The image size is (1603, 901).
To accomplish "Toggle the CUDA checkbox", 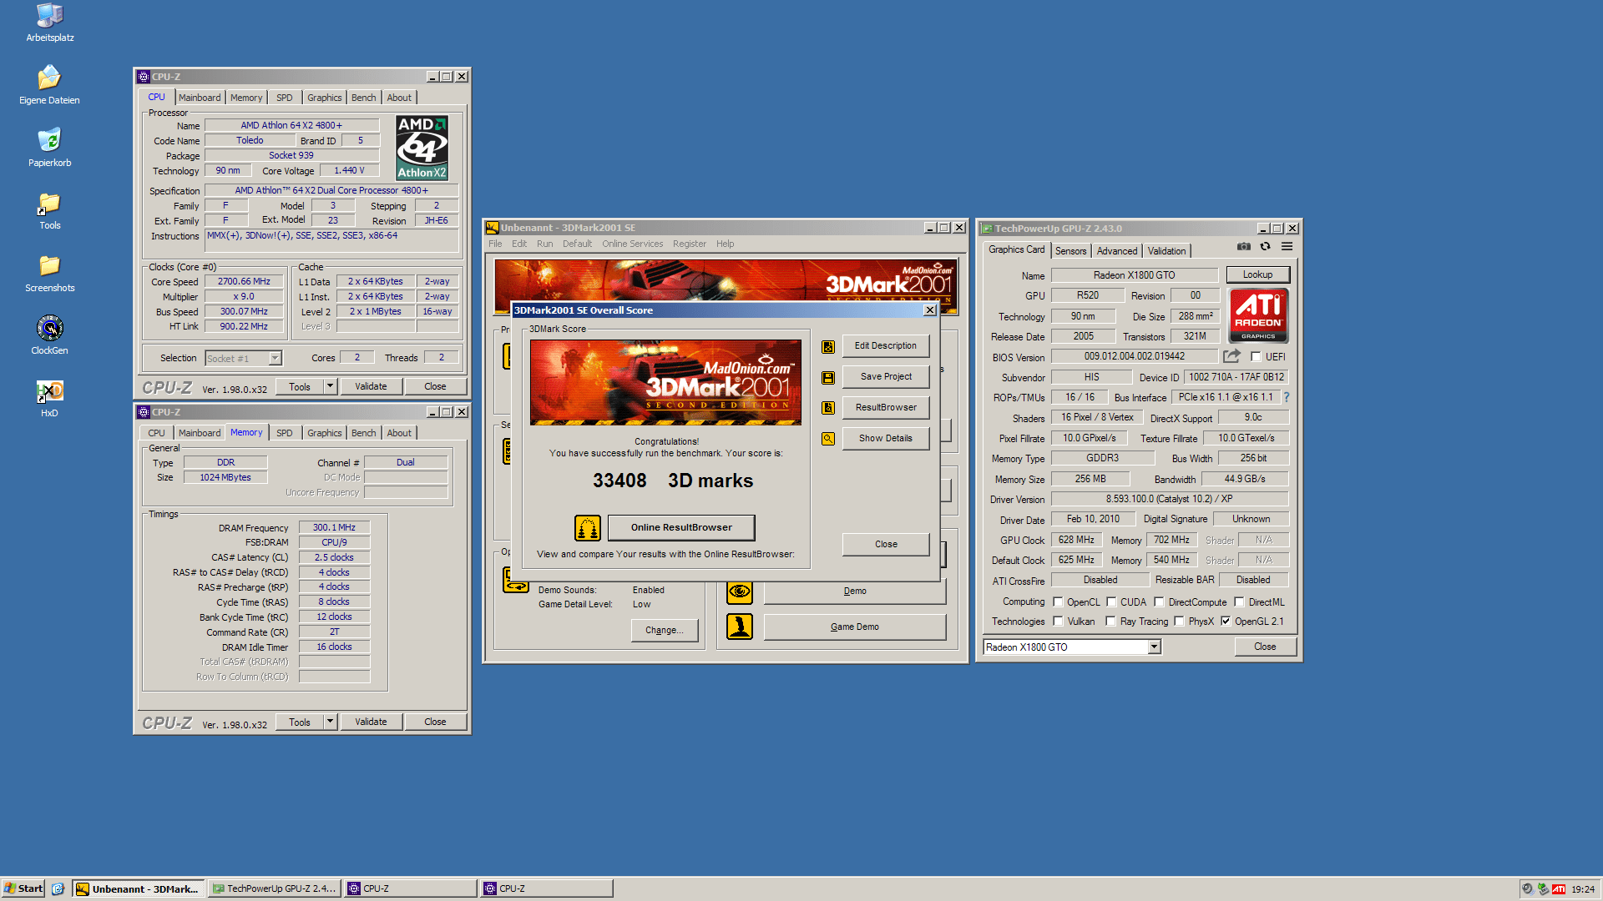I will coord(1111,602).
